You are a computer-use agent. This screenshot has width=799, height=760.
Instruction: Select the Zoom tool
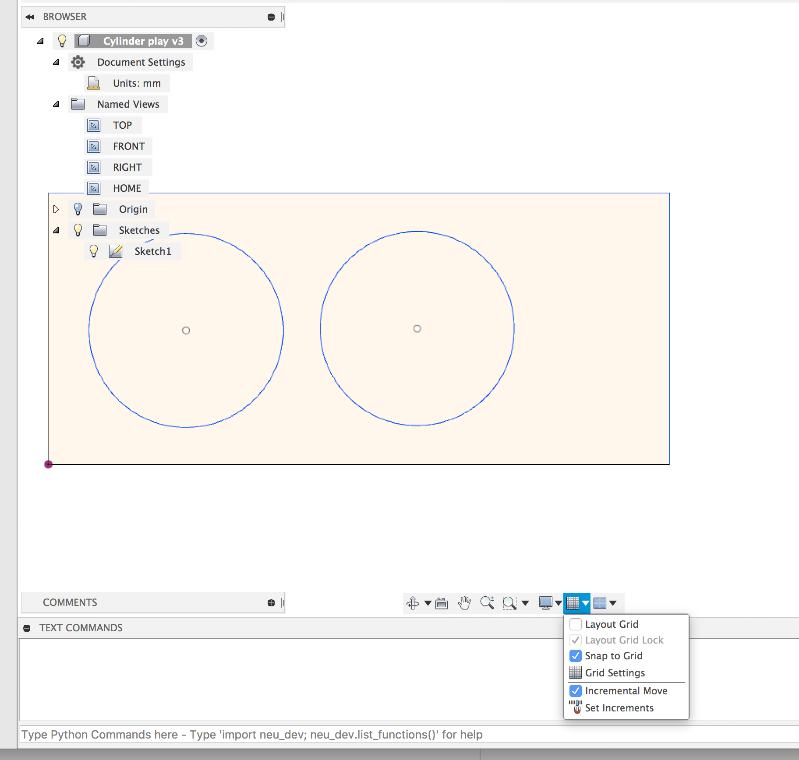(488, 603)
